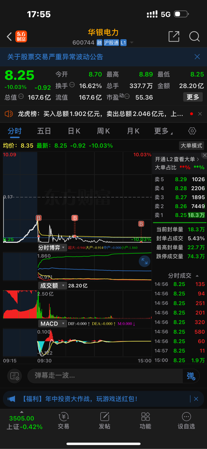Focus the 弹幕走一波 input field

point(105,376)
